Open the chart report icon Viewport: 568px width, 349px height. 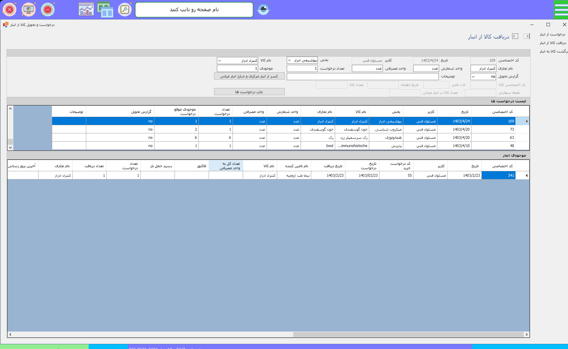click(x=86, y=10)
